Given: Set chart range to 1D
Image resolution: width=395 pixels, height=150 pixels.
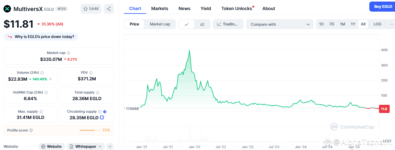Looking at the screenshot, I should click(321, 24).
